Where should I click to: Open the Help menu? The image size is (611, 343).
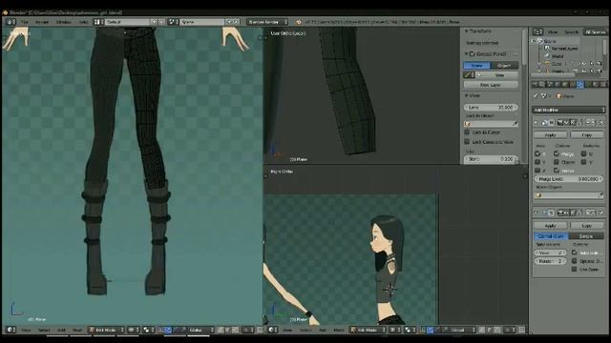coord(83,22)
